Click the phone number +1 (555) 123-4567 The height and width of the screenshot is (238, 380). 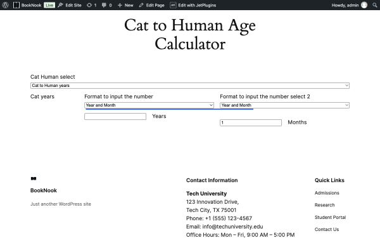(x=229, y=218)
